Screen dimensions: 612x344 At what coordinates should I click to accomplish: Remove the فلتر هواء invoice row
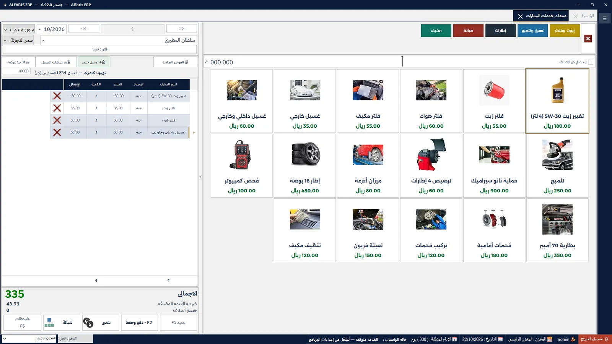tap(57, 120)
